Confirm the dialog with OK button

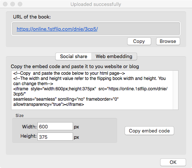pos(173,162)
